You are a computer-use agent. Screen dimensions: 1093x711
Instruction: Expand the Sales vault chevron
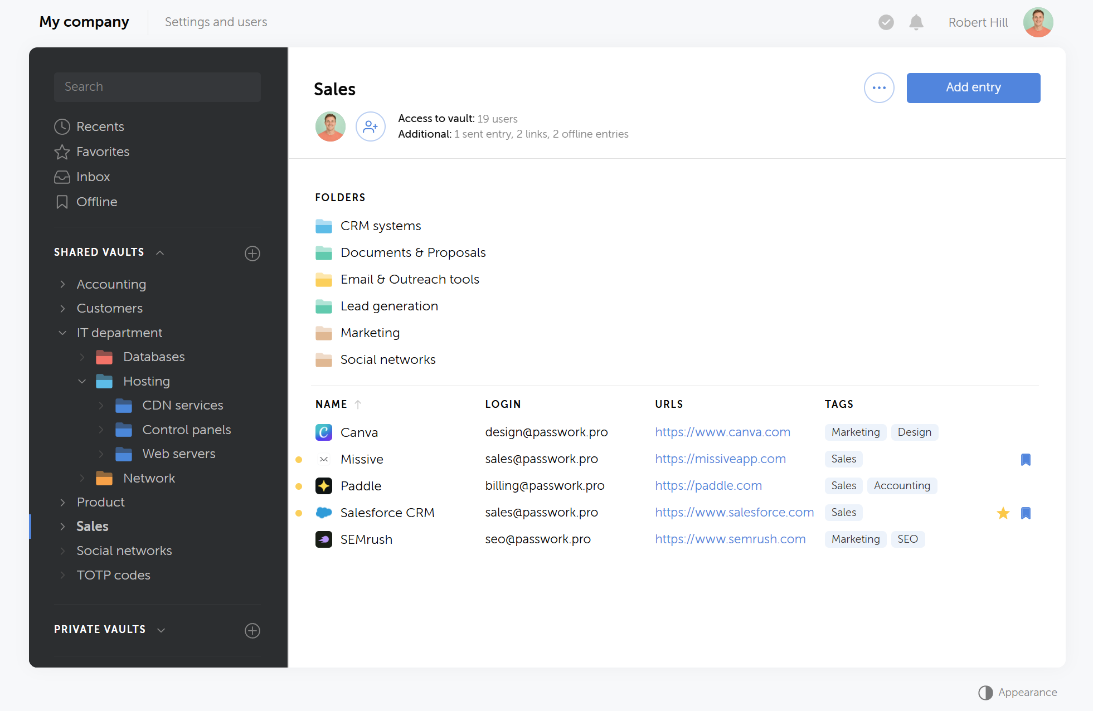click(x=62, y=527)
